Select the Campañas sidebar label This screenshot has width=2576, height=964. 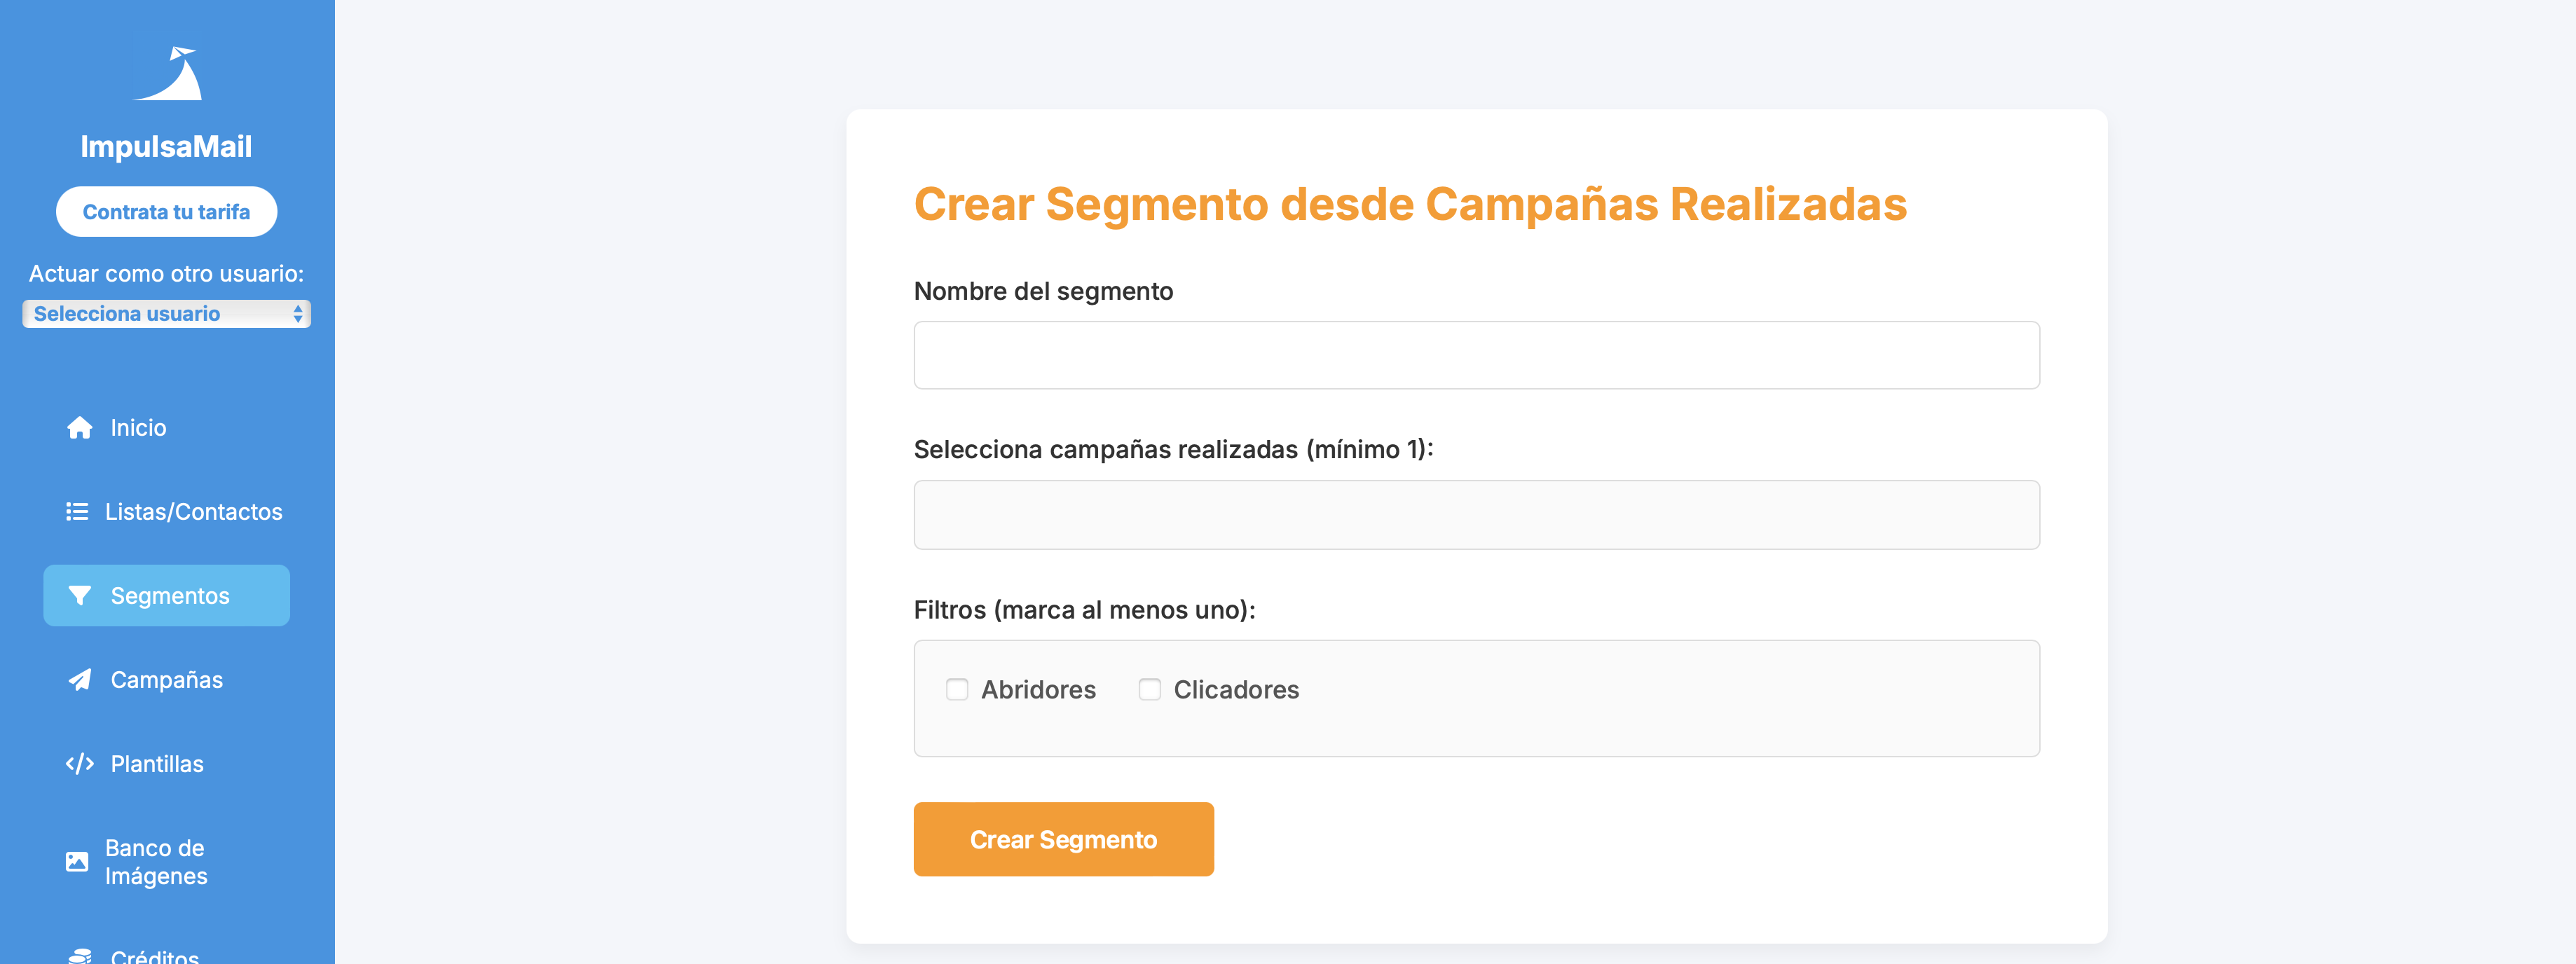pyautogui.click(x=167, y=680)
